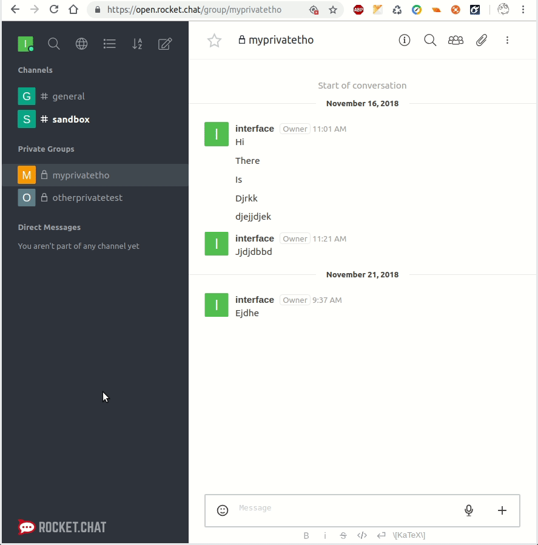538x545 pixels.
Task: Open browser profile avatar
Action: point(503,9)
